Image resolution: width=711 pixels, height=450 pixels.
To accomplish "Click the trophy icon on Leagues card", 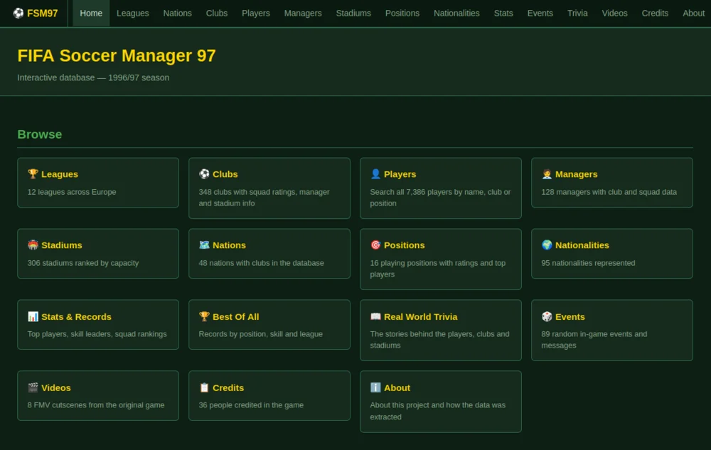I will click(x=33, y=174).
